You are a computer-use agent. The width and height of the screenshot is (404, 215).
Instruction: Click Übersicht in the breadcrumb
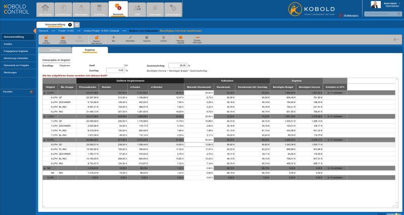[43, 31]
